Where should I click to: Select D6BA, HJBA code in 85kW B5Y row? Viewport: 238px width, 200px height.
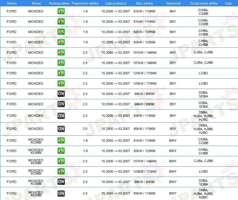(x=203, y=129)
